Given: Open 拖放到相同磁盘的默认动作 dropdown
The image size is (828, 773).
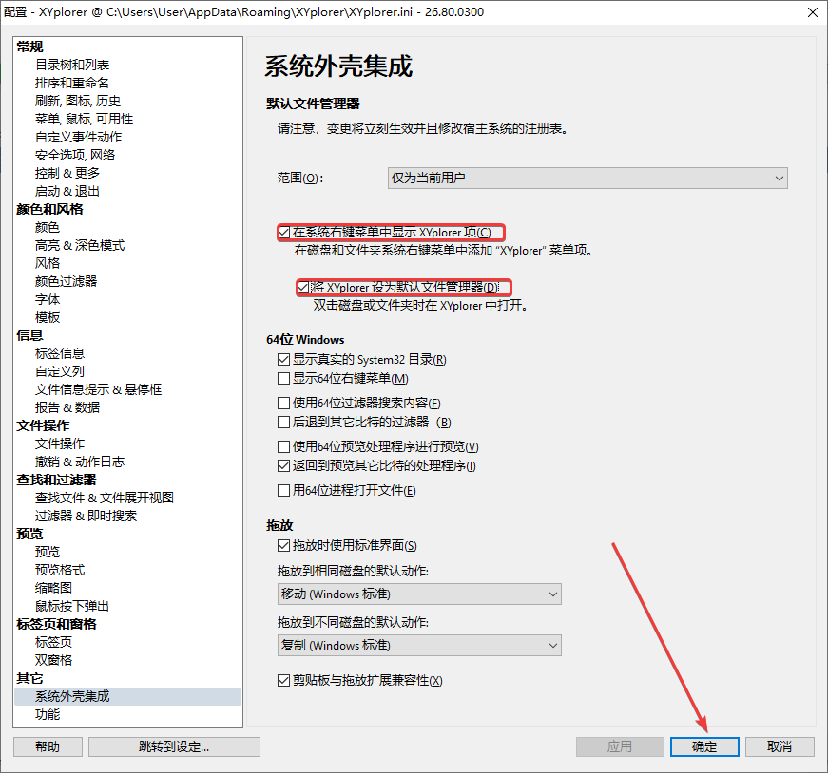Looking at the screenshot, I should click(x=419, y=594).
